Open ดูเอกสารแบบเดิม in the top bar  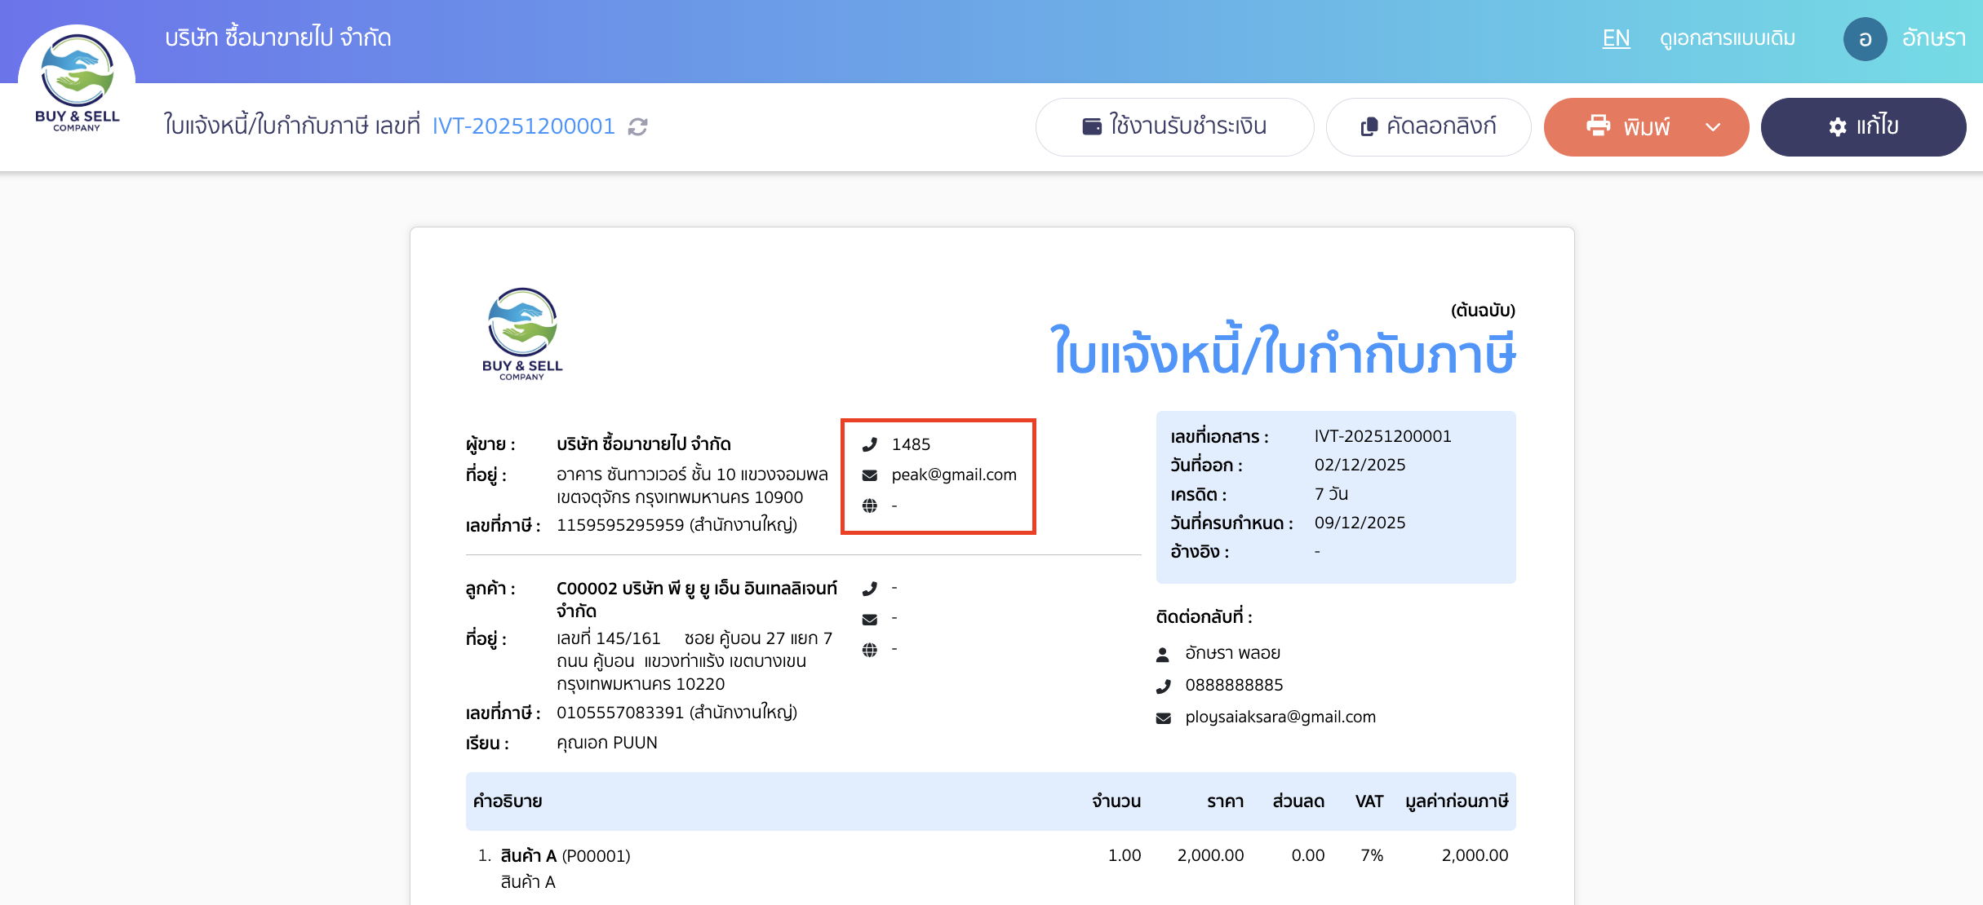tap(1728, 38)
